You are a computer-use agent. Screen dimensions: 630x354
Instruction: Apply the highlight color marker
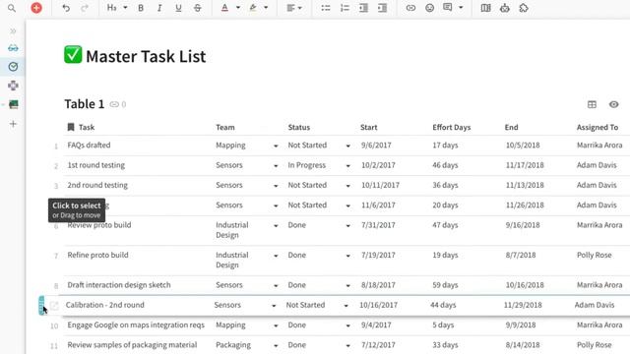click(x=253, y=8)
